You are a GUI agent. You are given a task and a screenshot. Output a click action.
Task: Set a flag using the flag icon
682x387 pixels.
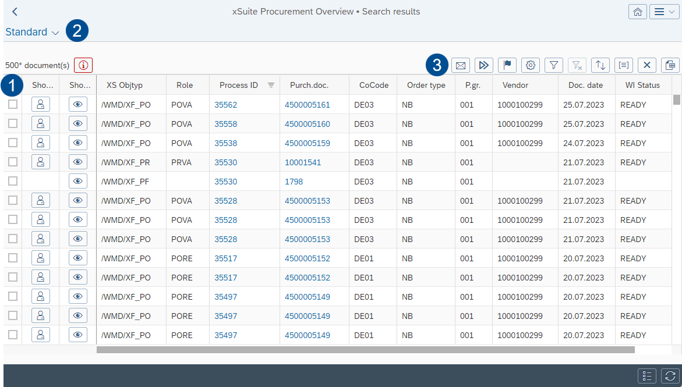click(507, 65)
